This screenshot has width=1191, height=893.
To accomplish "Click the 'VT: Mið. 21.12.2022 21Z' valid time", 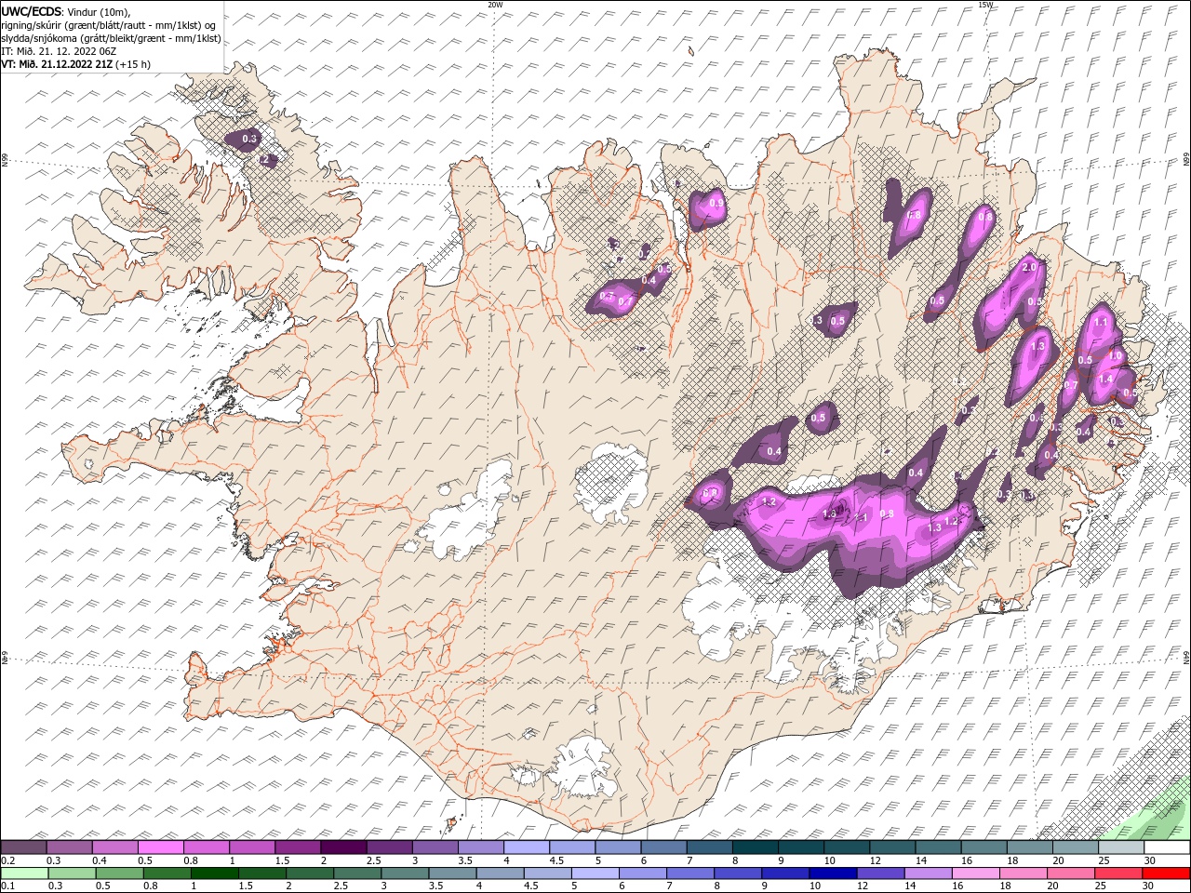I will pyautogui.click(x=58, y=64).
